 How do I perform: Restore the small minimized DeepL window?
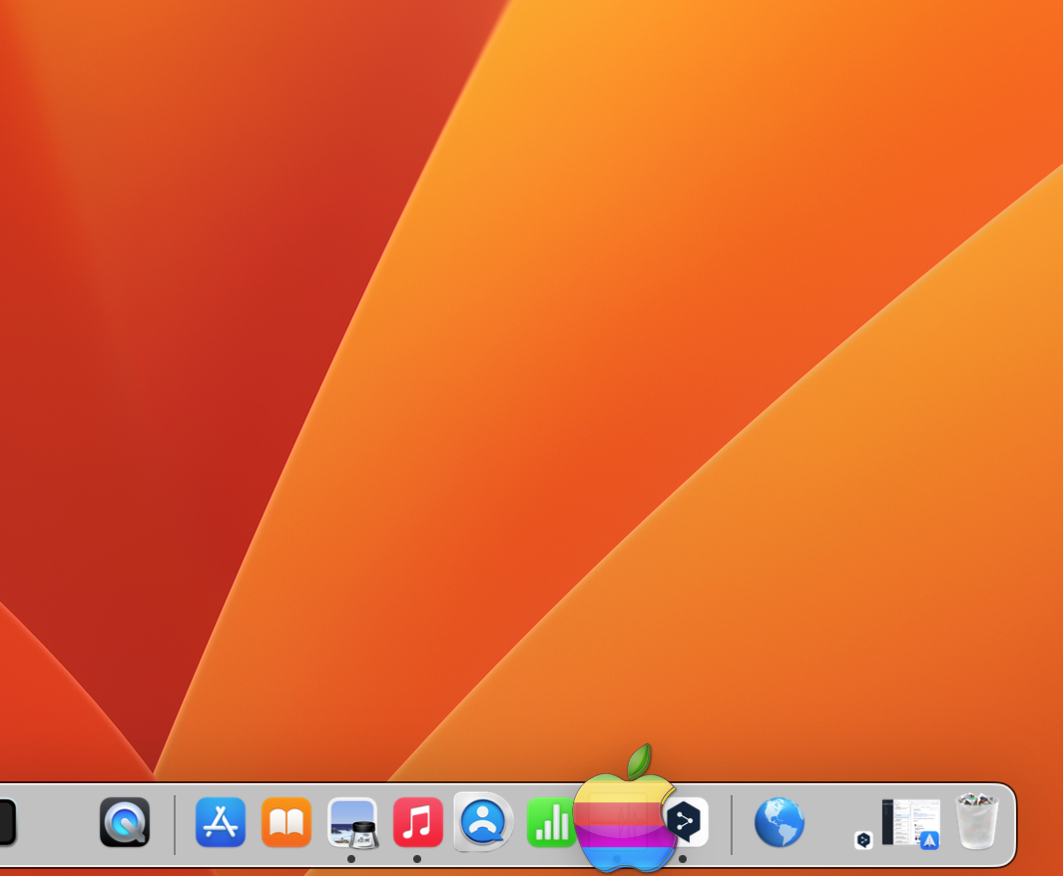(x=864, y=840)
